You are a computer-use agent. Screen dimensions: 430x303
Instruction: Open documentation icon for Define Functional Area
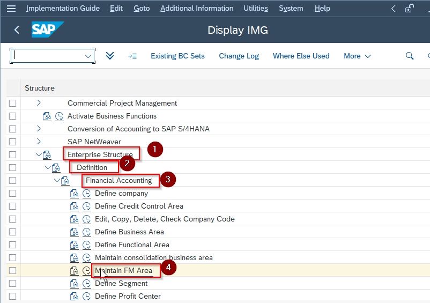(74, 245)
